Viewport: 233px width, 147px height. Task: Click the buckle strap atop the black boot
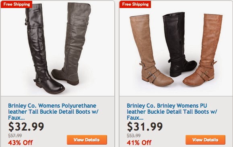point(27,22)
